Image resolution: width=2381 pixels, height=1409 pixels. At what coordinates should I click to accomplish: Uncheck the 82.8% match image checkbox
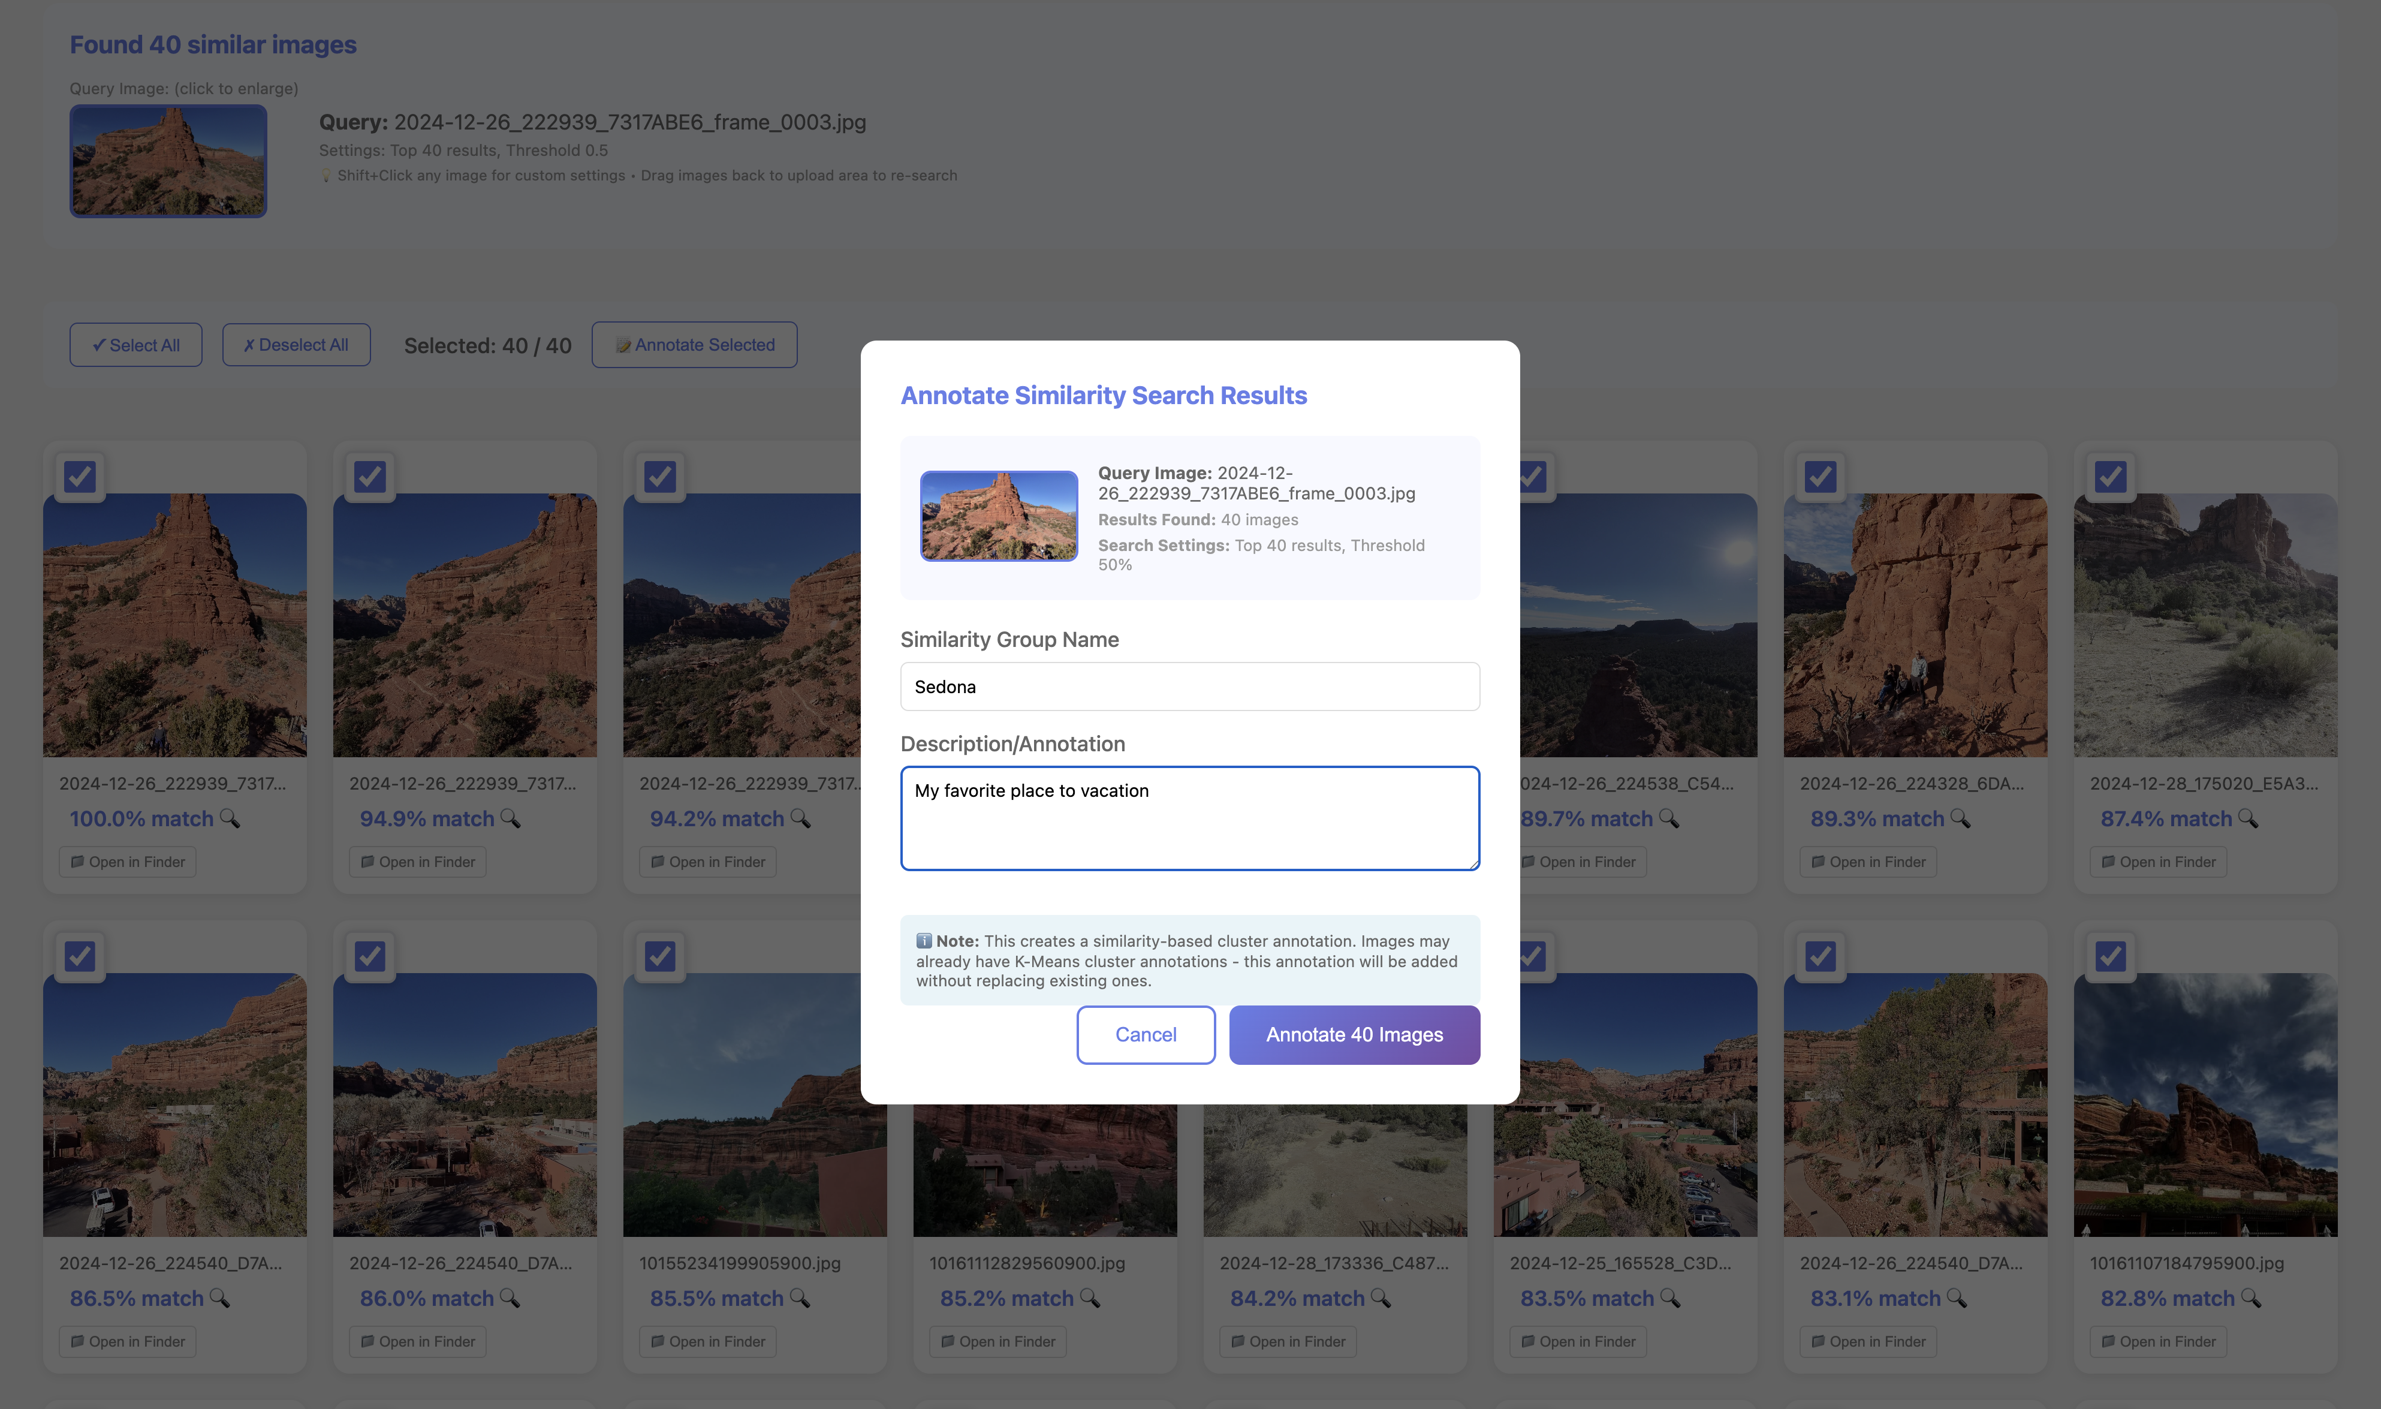(x=2111, y=956)
